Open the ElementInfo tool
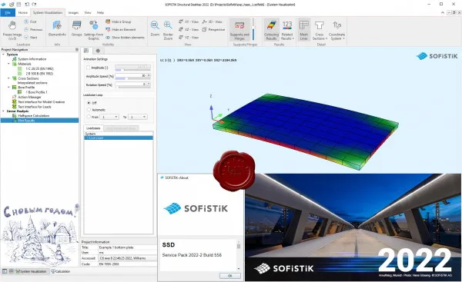 (x=57, y=28)
